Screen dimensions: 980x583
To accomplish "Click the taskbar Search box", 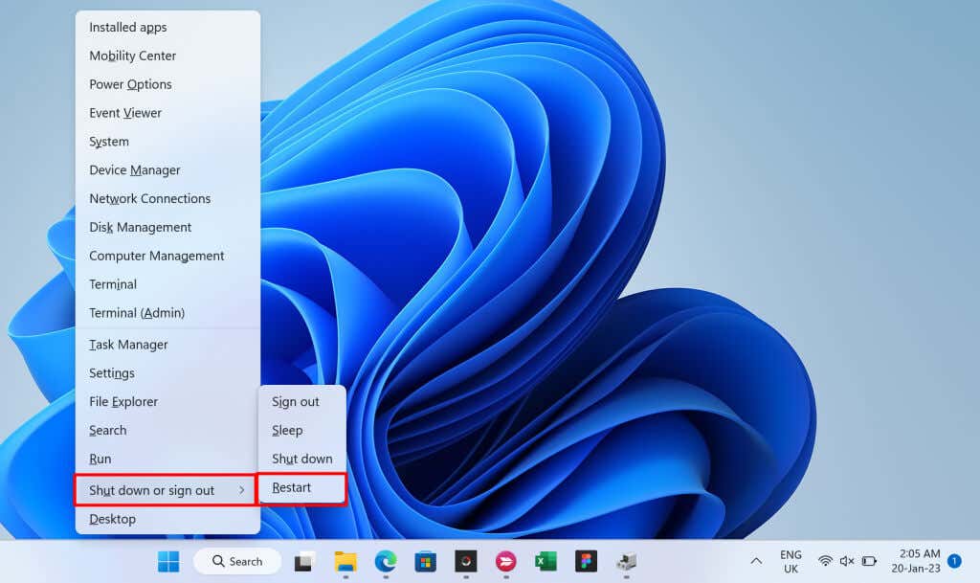I will 237,561.
